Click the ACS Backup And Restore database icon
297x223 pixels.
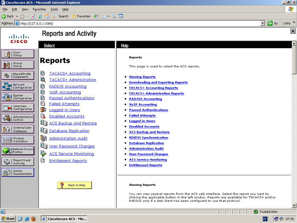44,123
